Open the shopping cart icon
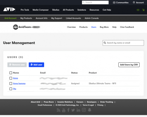Viewport: 147px width, 117px height. [x=143, y=10]
